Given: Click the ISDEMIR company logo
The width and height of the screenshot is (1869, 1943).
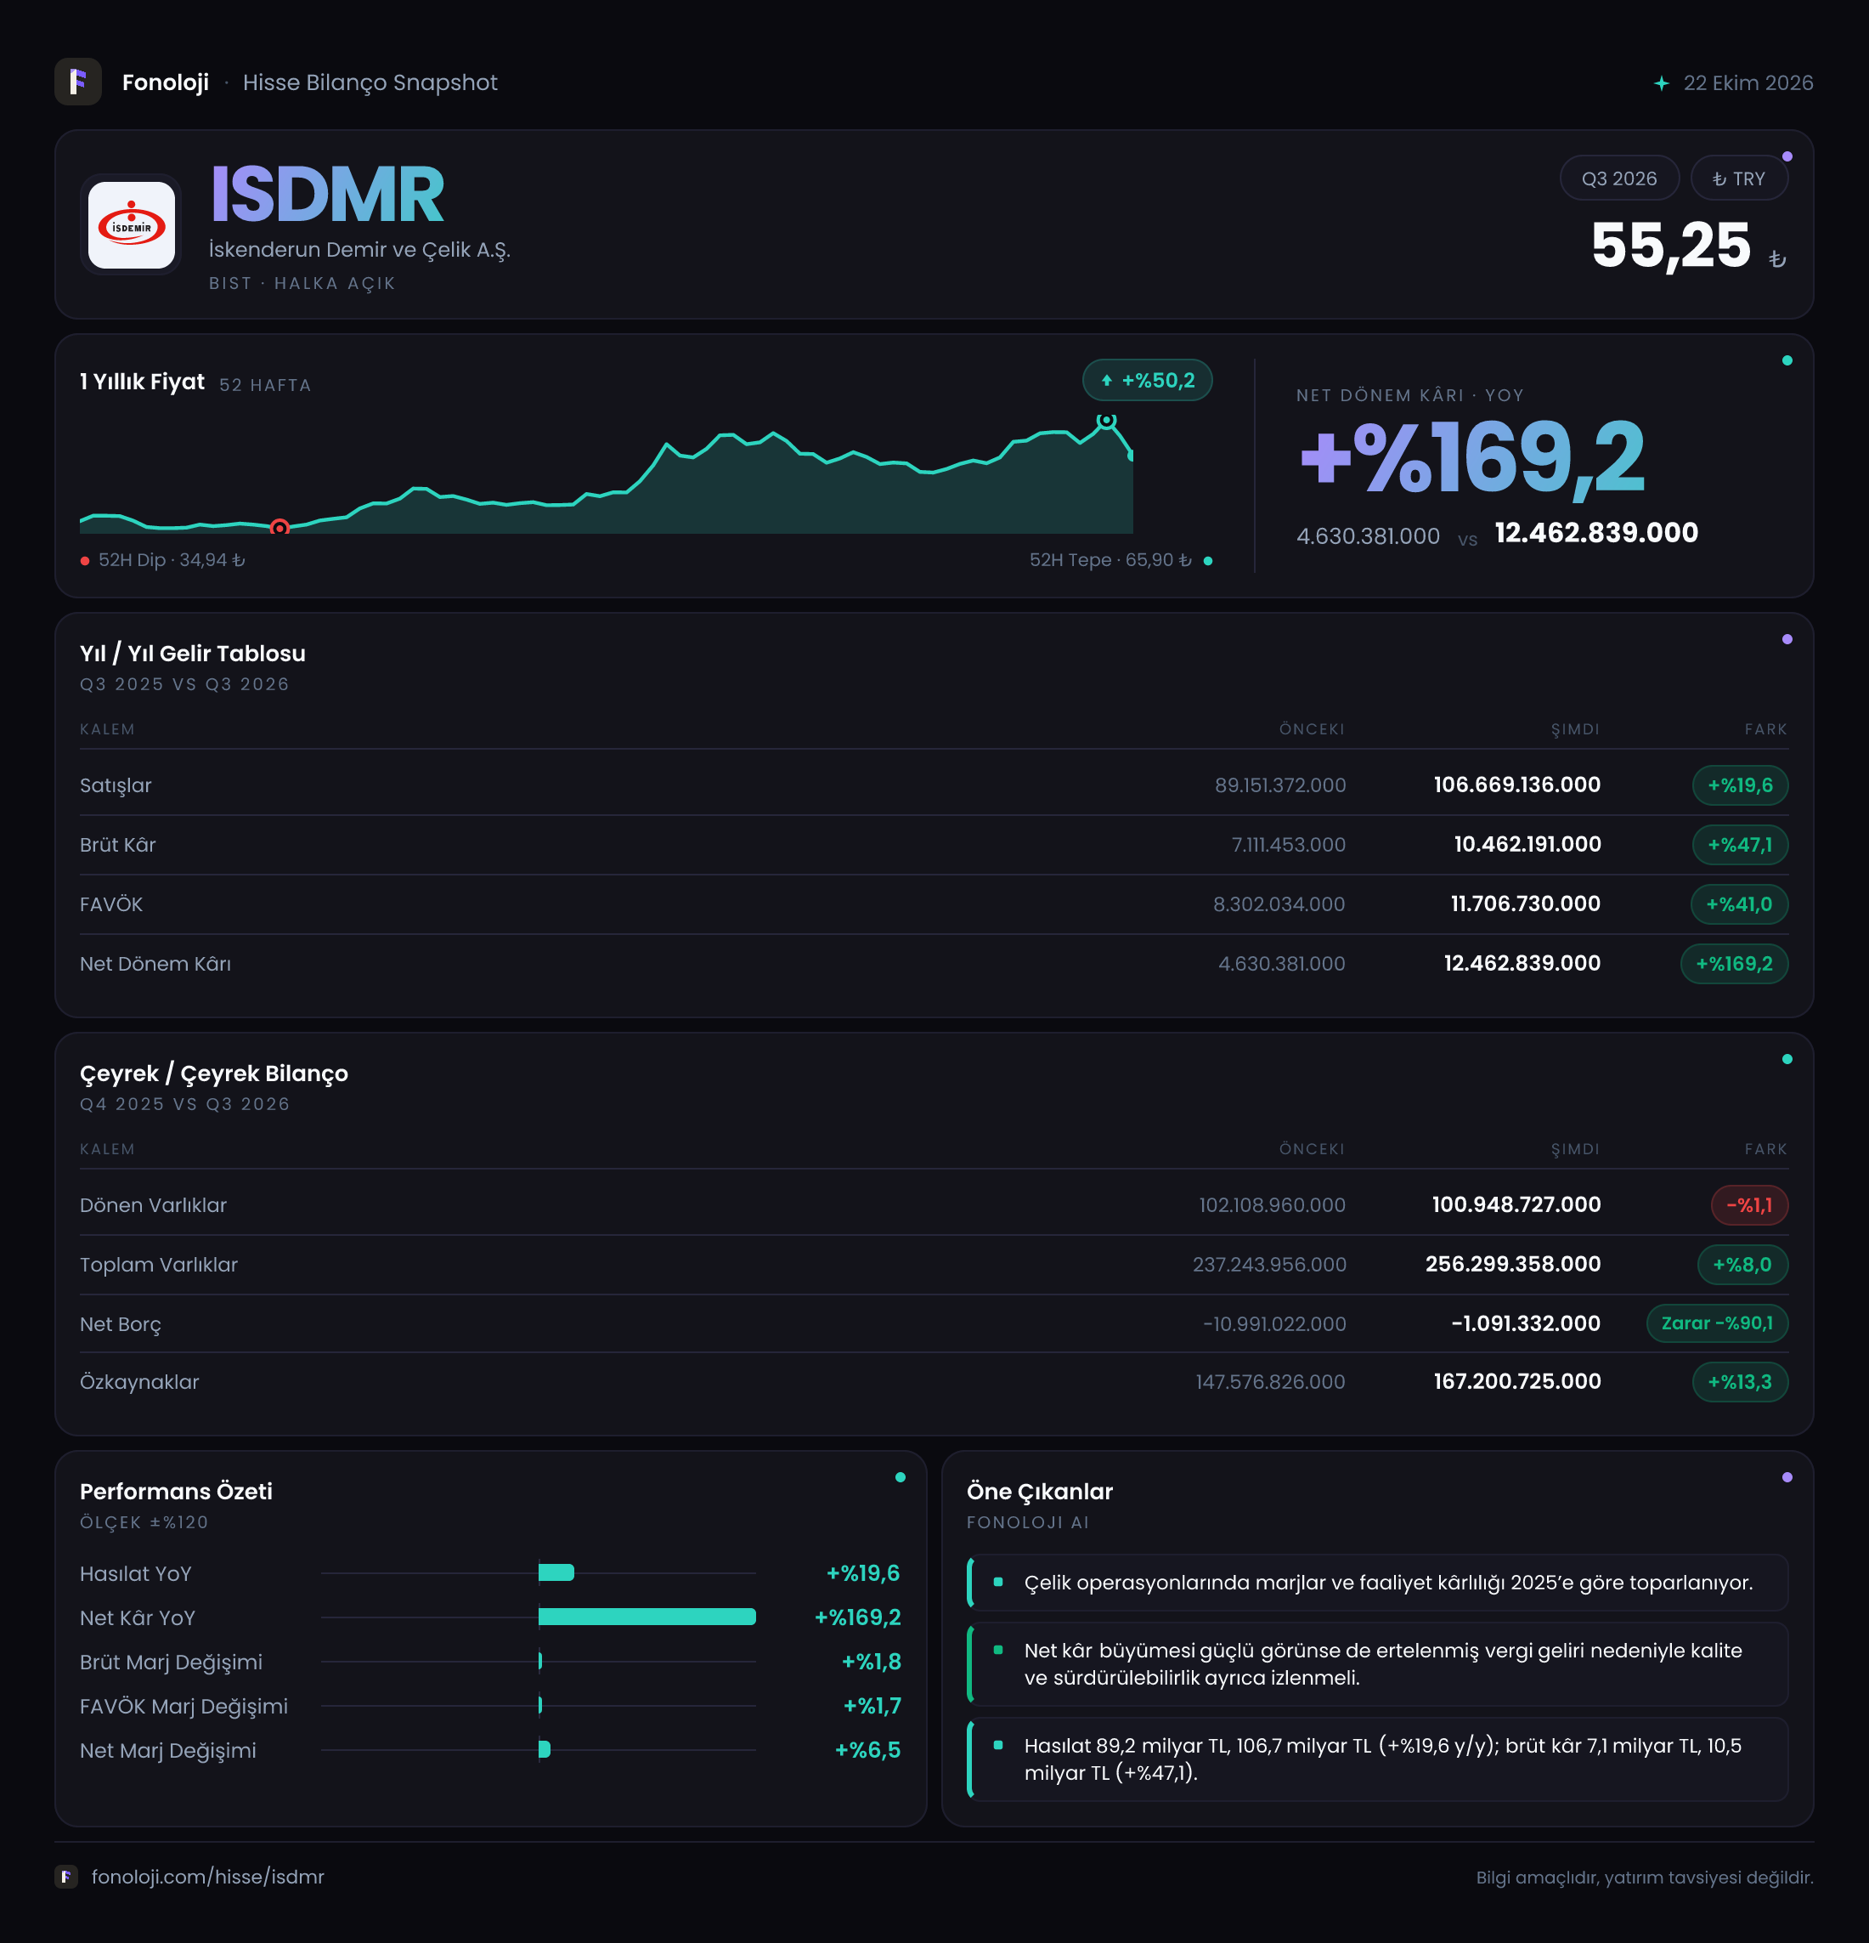Looking at the screenshot, I should pos(131,225).
